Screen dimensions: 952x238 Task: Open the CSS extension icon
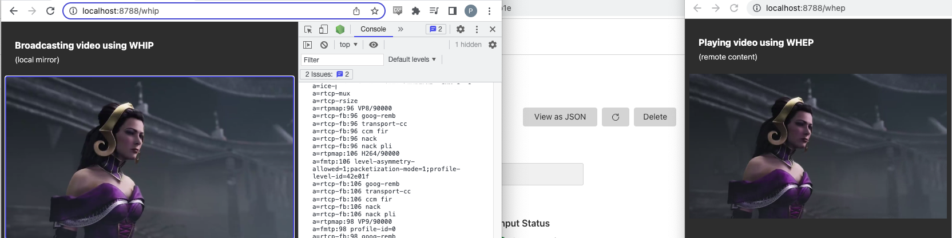398,11
